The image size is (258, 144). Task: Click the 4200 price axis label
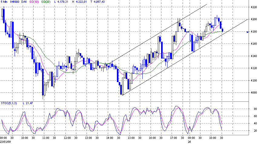pos(254,19)
